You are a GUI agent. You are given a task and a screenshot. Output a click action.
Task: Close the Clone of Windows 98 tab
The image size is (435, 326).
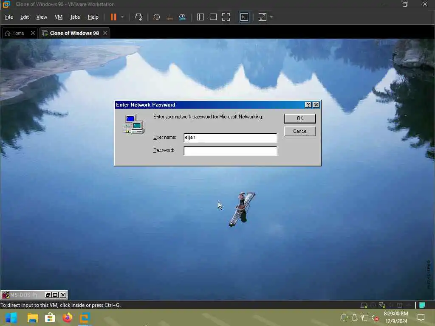coord(105,33)
